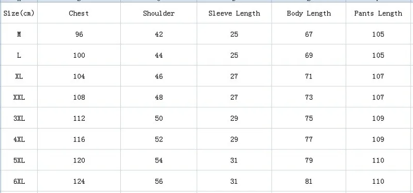The height and width of the screenshot is (193, 413).
Task: Click shoulder value 50 cell
Action: [x=159, y=118]
